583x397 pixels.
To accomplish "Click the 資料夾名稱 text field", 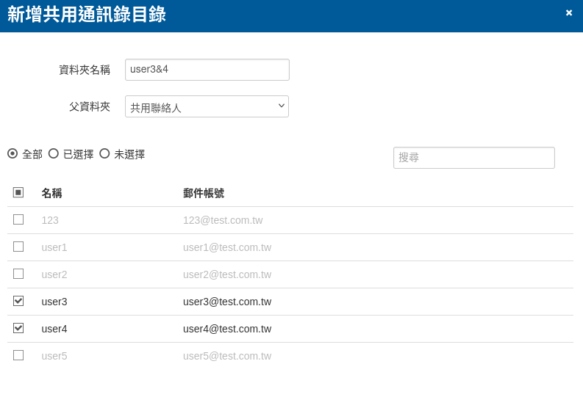I will point(207,70).
